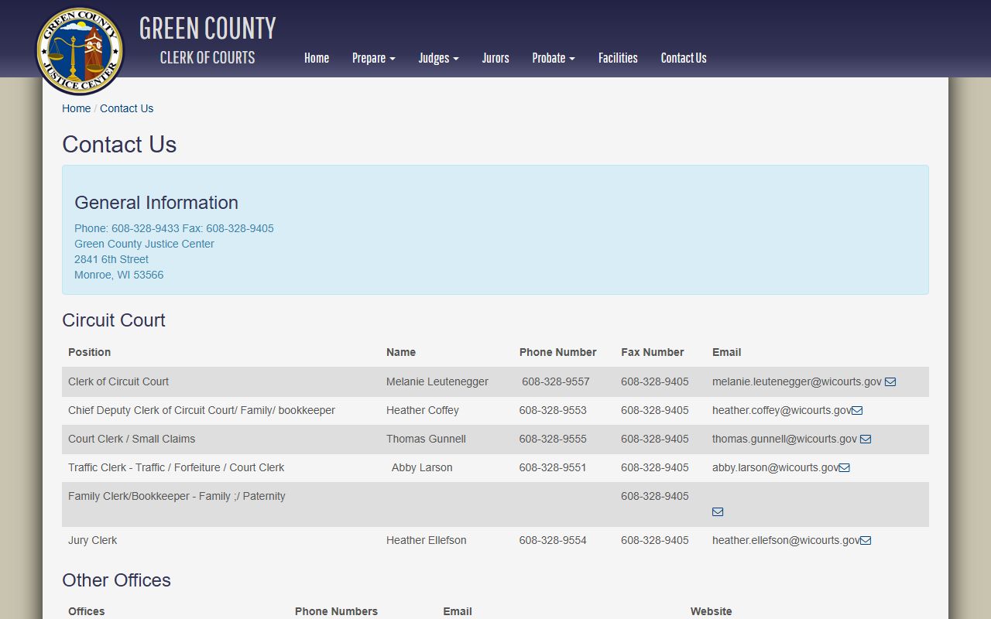Click melanie.leutenegger@wicourts.gov email text
Image resolution: width=991 pixels, height=619 pixels.
pyautogui.click(x=797, y=381)
